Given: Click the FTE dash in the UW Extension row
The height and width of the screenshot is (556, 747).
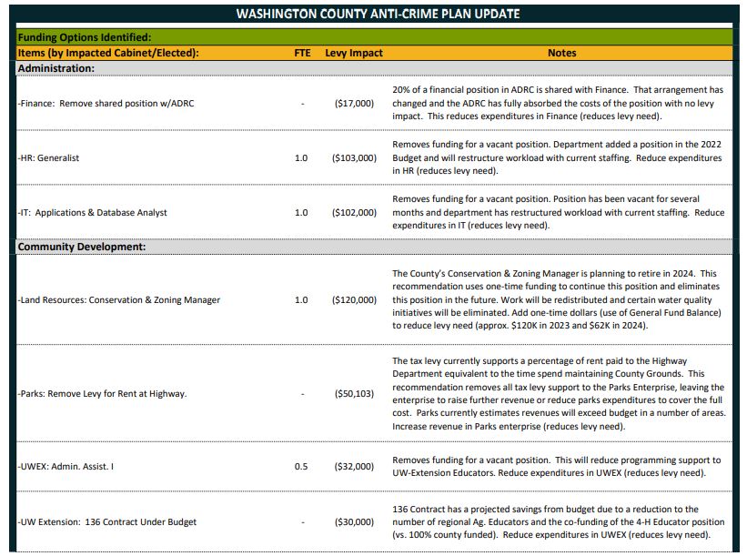Looking at the screenshot, I should [x=302, y=521].
